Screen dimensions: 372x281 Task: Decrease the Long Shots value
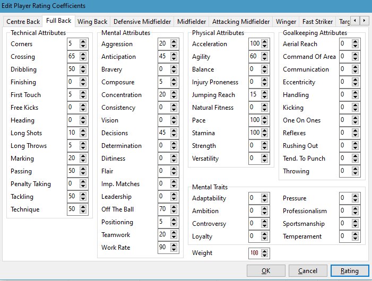(x=83, y=135)
